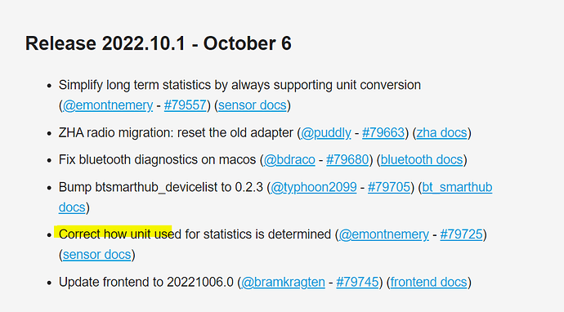
Task: Open pull request #79557 link
Action: click(186, 105)
